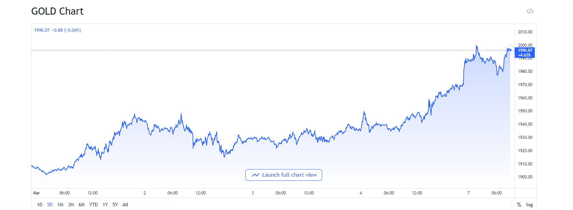
Task: Choose the 6M range
Action: (82, 205)
